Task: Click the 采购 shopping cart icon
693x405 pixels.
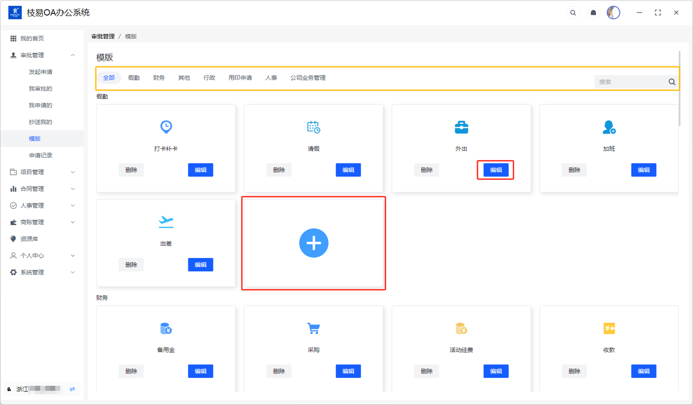Action: pos(313,328)
